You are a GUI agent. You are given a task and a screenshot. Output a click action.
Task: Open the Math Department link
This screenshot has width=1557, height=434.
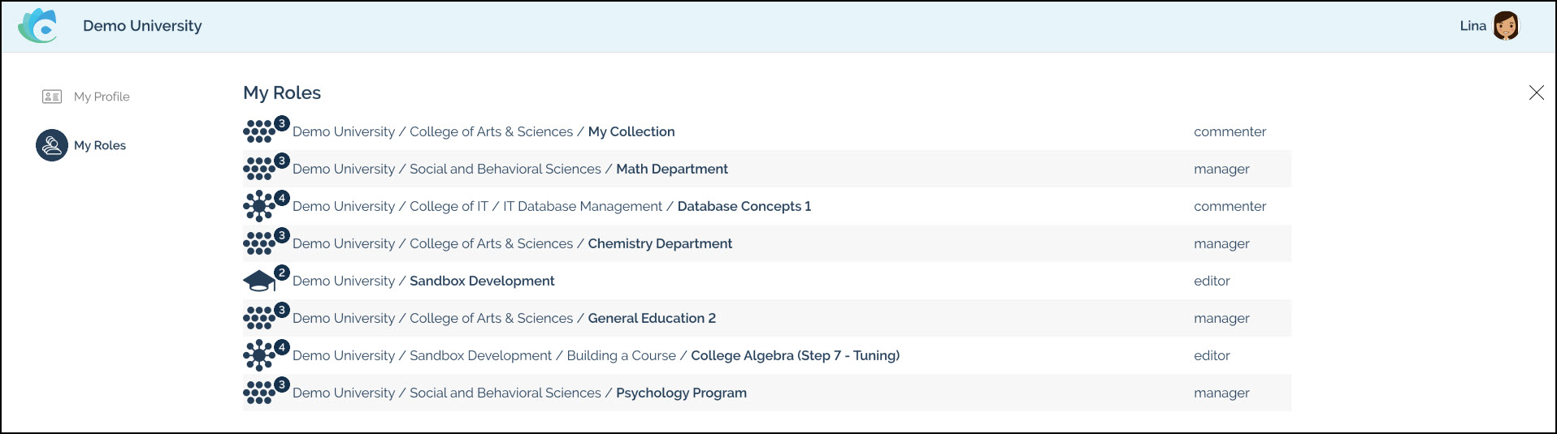tap(671, 169)
